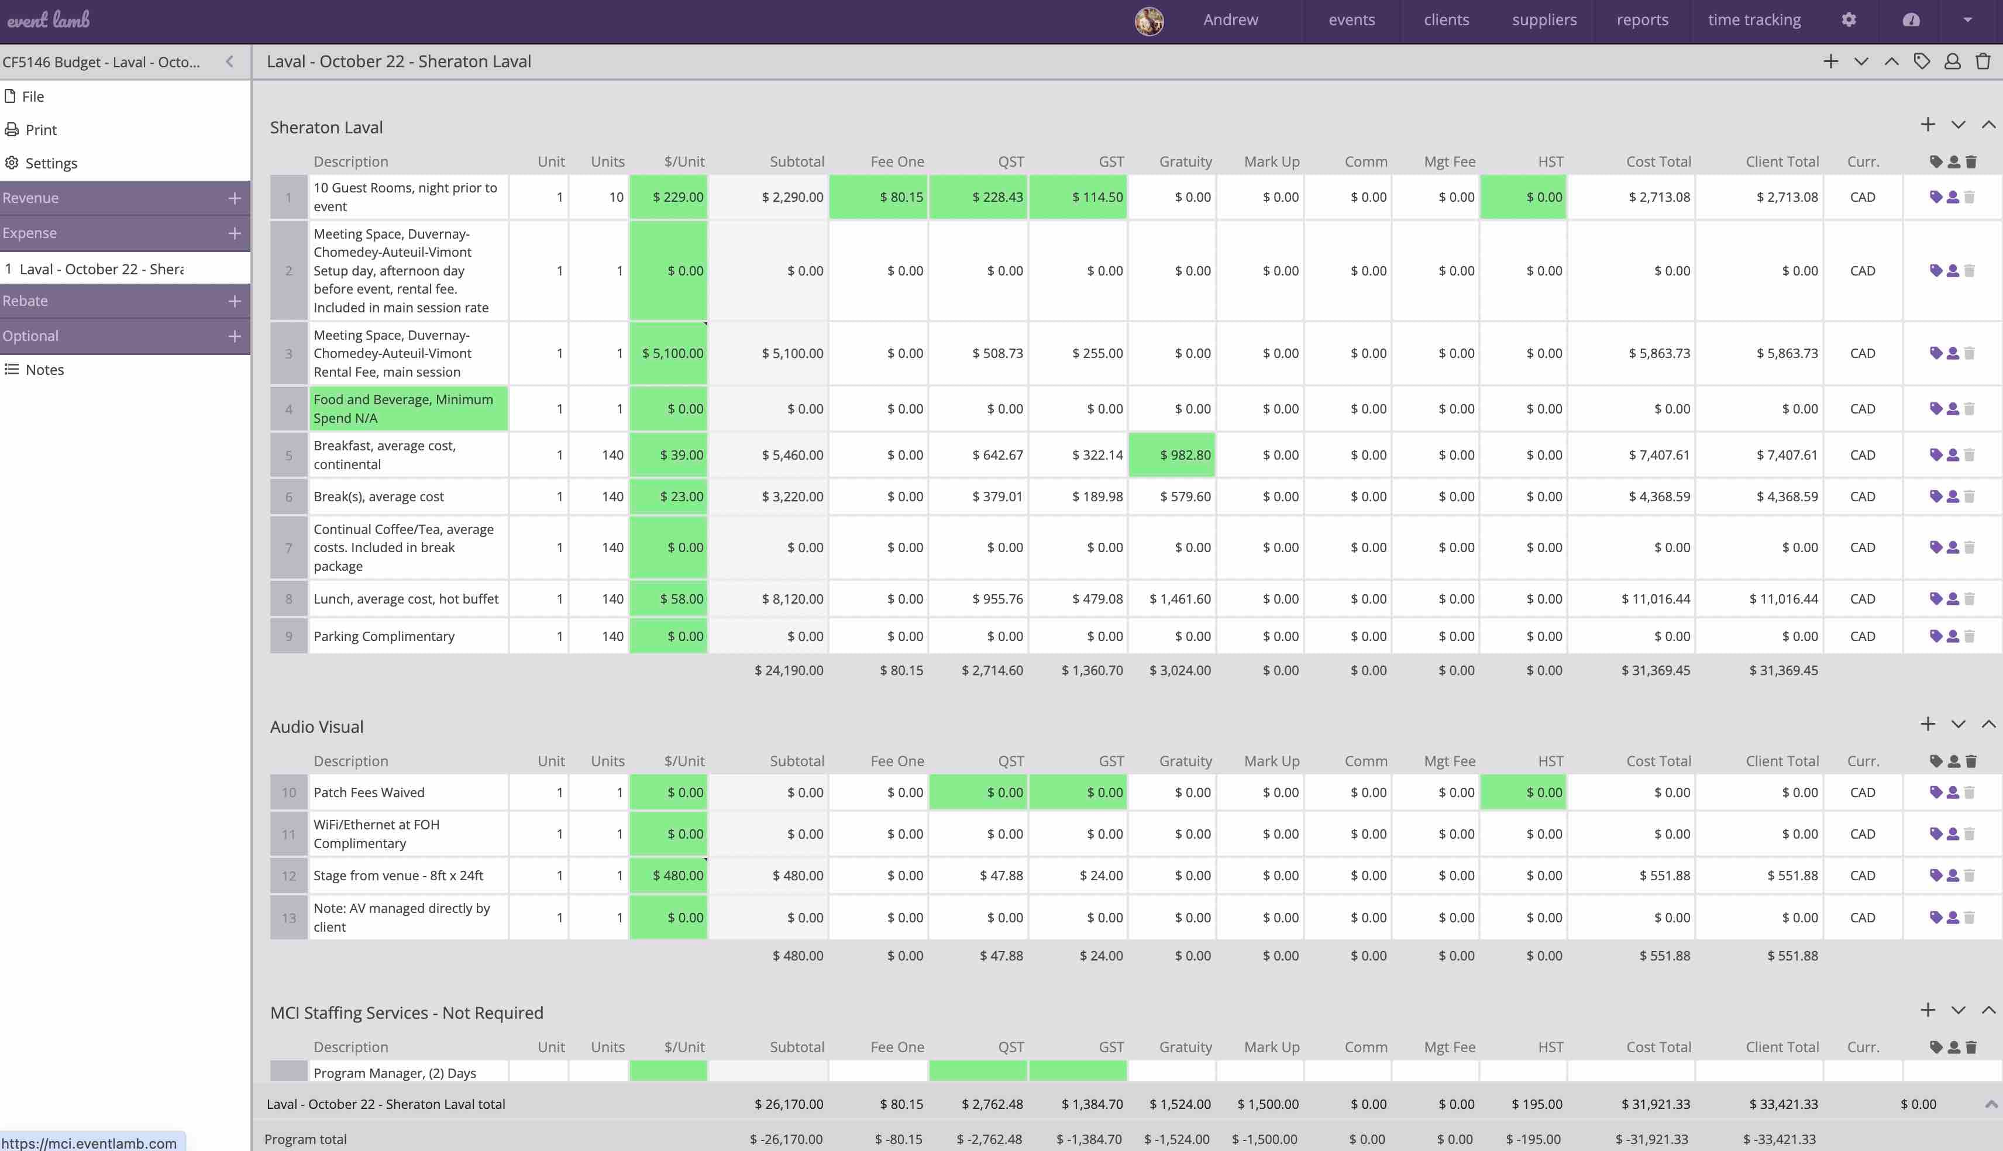Move MCI Staffing Services section up
The height and width of the screenshot is (1151, 2003).
coord(1988,1010)
